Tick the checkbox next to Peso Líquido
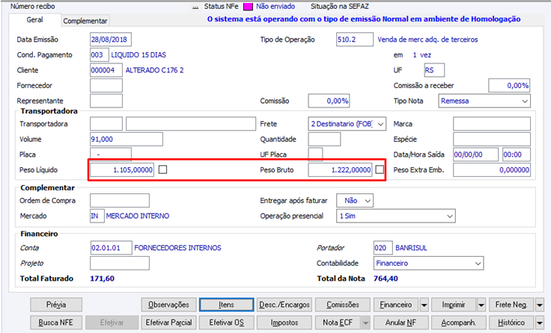The image size is (551, 333). (162, 169)
